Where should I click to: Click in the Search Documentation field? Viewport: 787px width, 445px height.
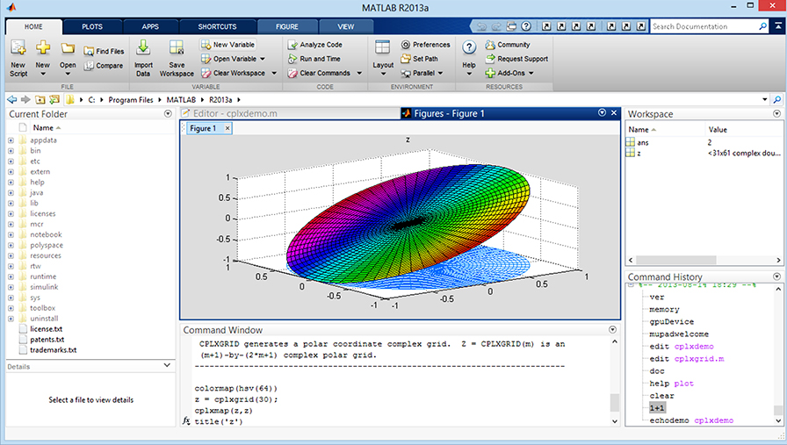click(x=710, y=26)
